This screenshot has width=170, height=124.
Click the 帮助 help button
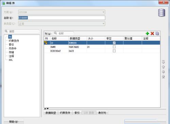(x=14, y=122)
